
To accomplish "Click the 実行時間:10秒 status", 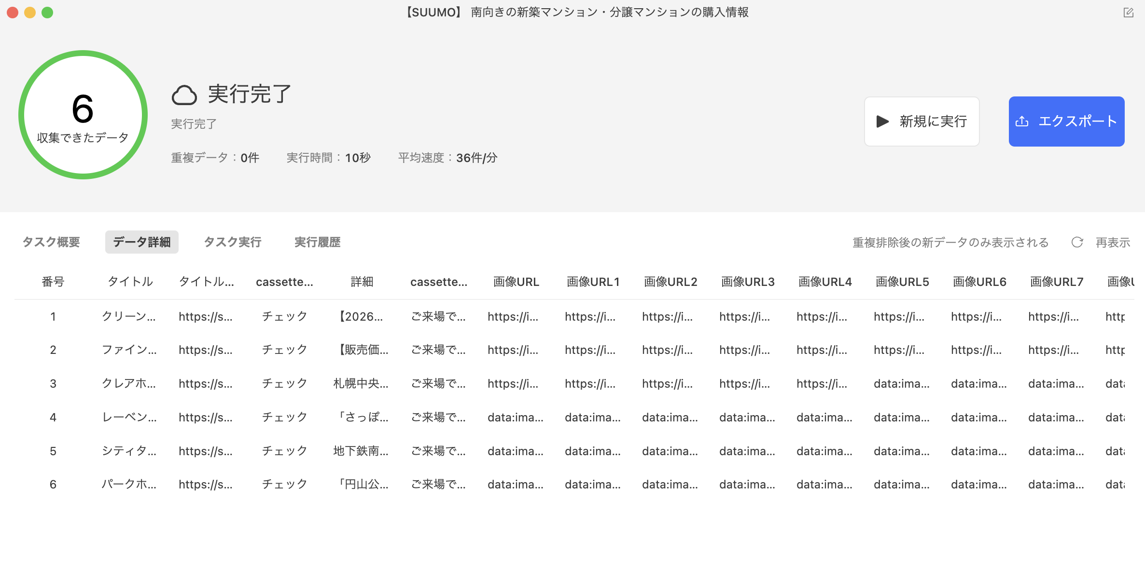I will [x=329, y=158].
